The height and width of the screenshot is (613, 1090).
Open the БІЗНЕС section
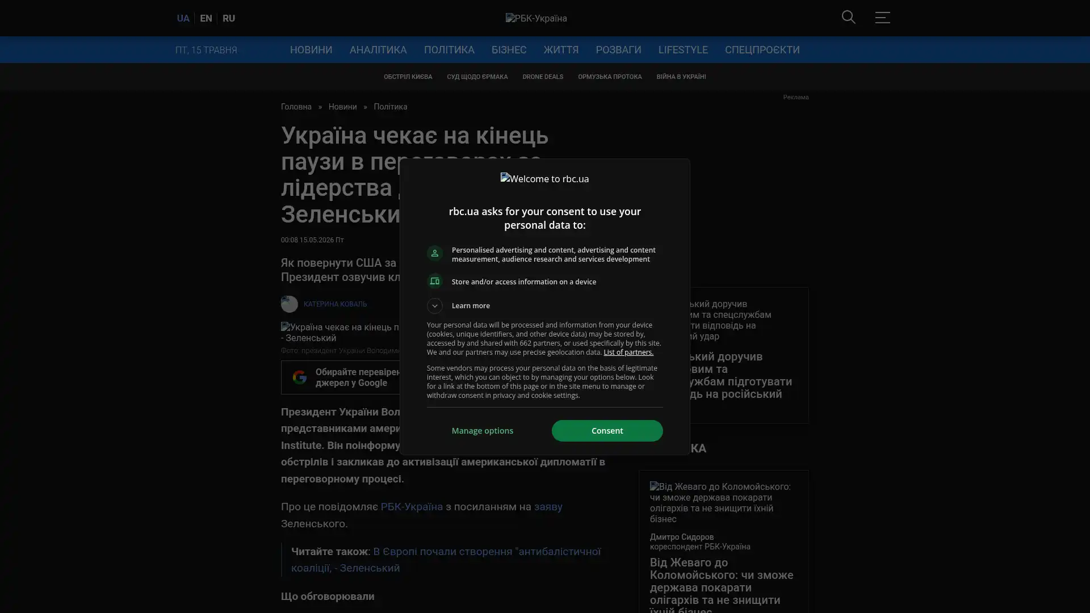[509, 50]
